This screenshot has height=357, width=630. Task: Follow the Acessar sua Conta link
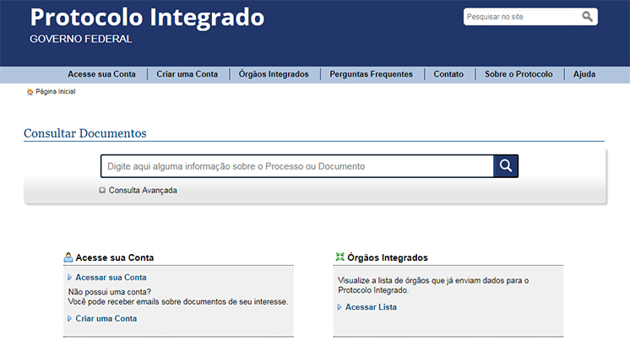tap(111, 278)
